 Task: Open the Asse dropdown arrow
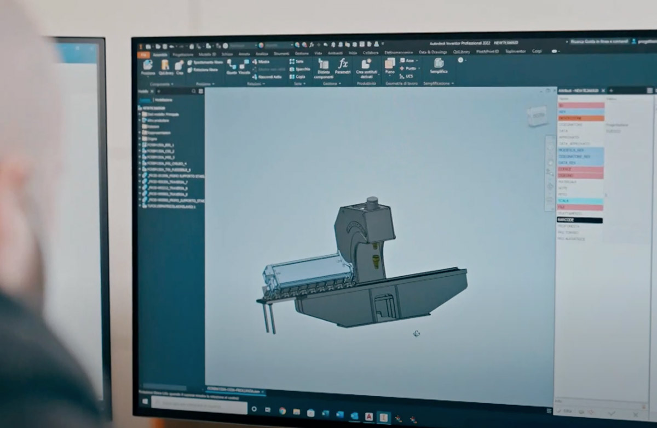click(x=417, y=60)
